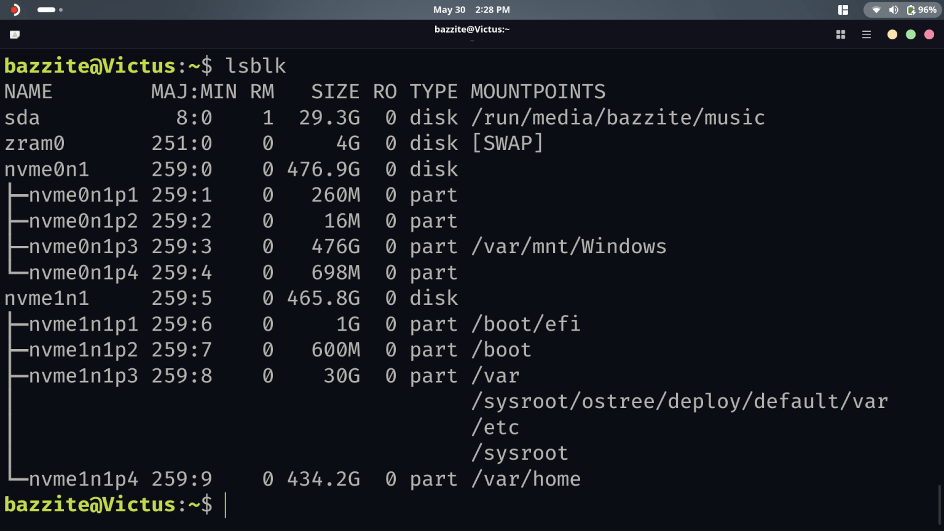The height and width of the screenshot is (531, 944).
Task: Place the cursor at the shell prompt
Action: click(226, 504)
